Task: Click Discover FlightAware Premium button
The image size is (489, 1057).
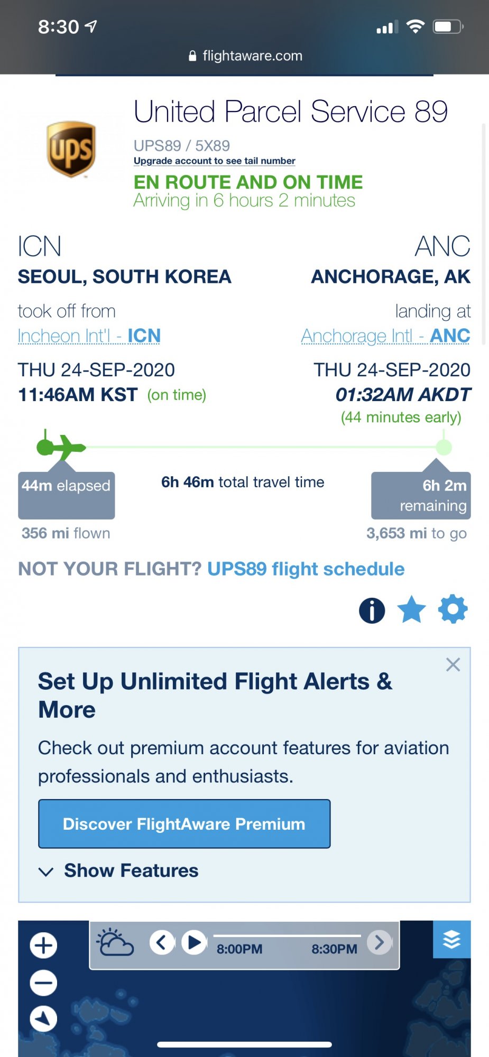Action: tap(184, 824)
